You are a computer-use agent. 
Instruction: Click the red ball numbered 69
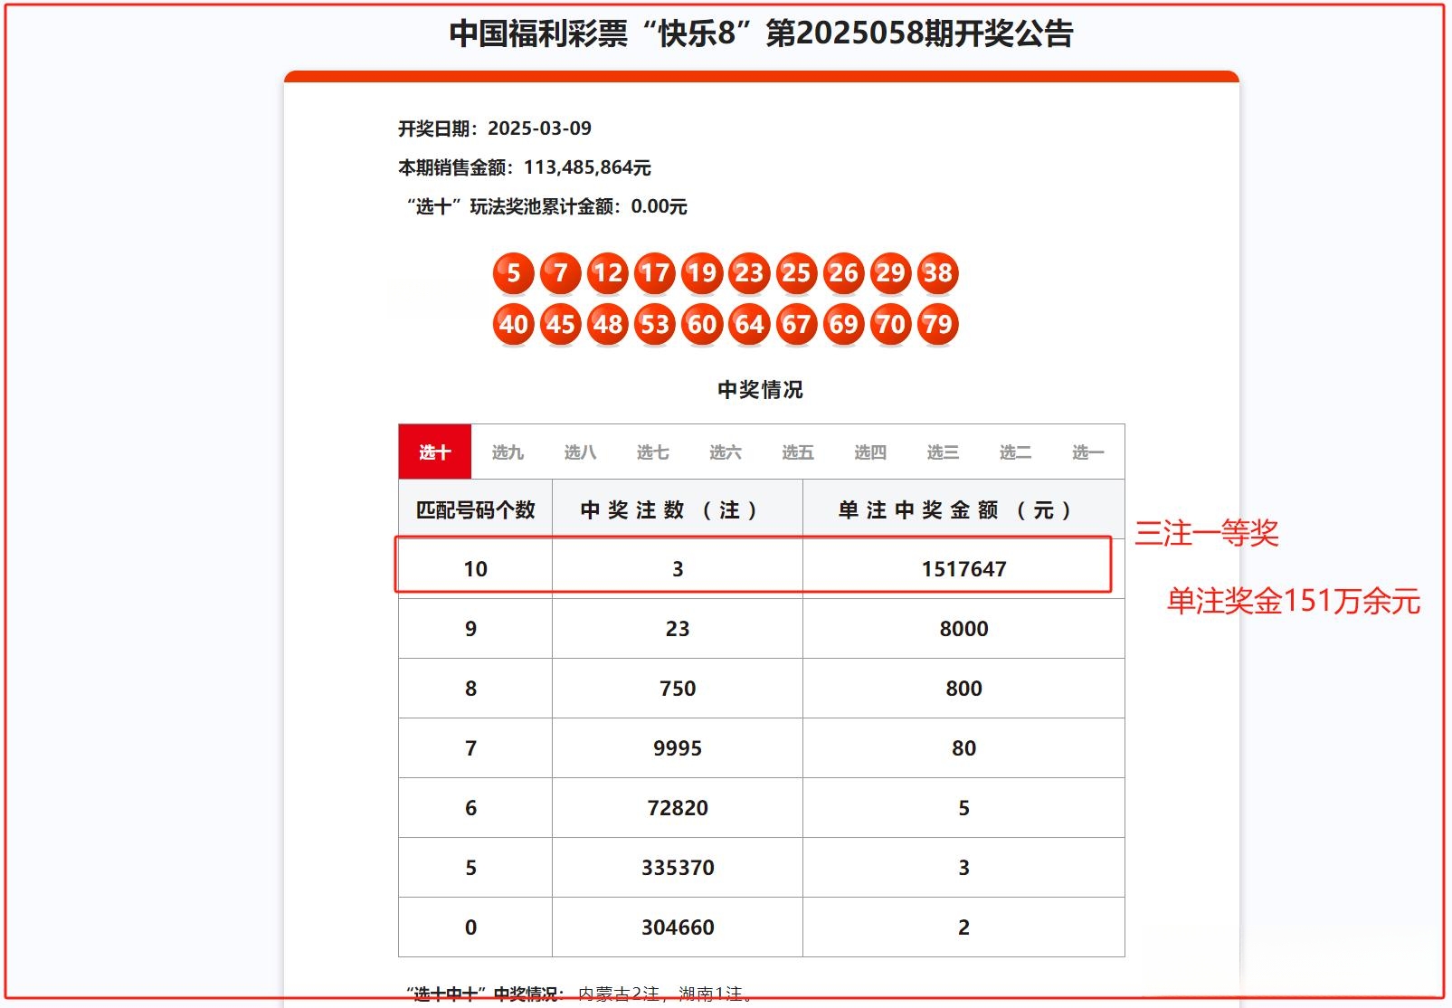coord(843,324)
